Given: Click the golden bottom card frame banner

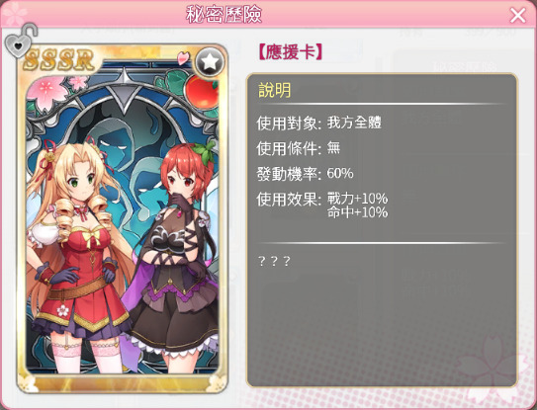Looking at the screenshot, I should click(x=123, y=383).
